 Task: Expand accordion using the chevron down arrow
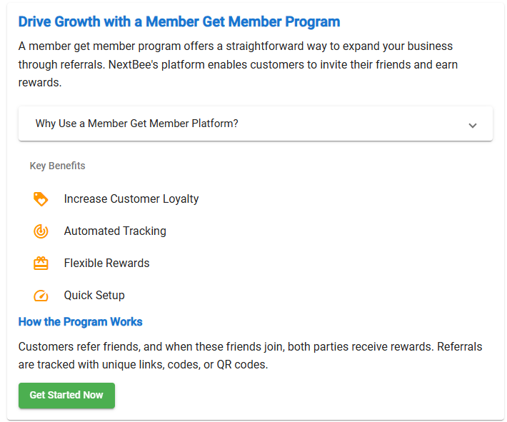[473, 126]
